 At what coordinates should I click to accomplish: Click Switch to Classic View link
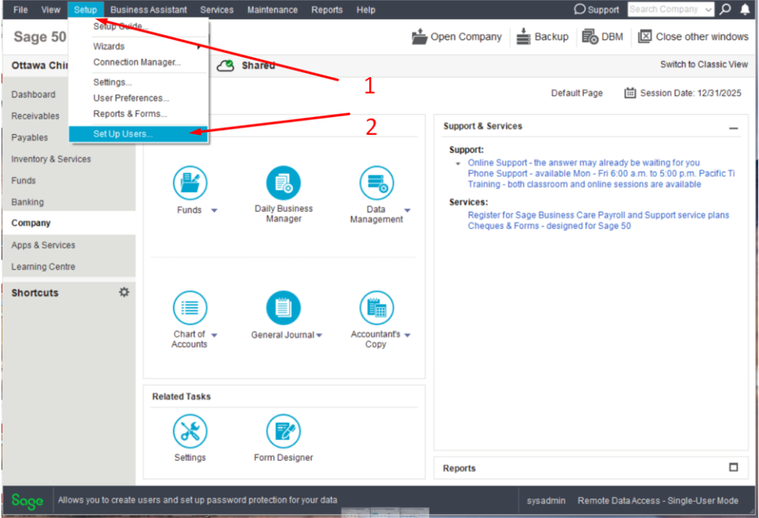(x=703, y=64)
